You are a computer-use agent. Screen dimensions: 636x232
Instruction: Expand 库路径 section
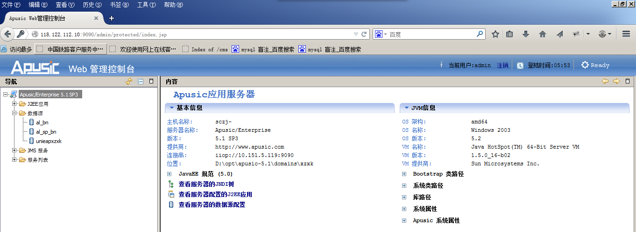[404, 197]
